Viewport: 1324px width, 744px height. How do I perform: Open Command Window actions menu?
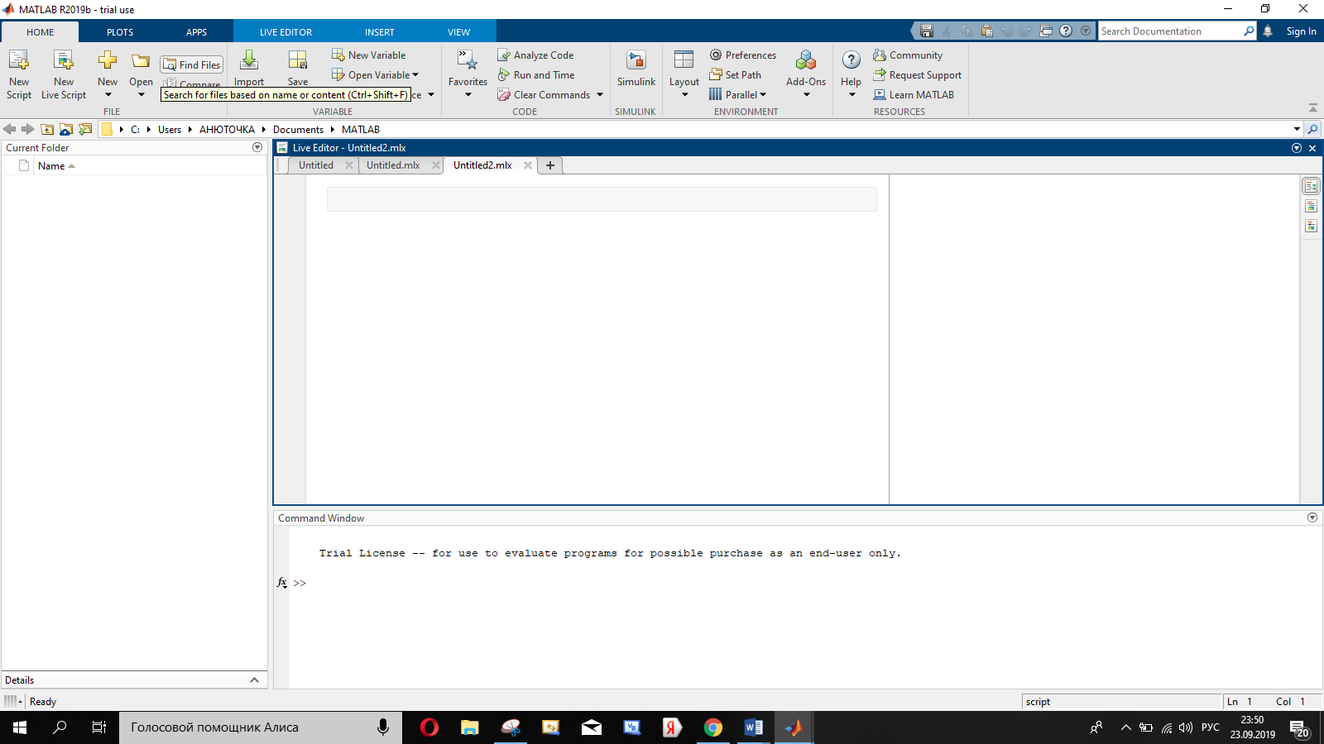pyautogui.click(x=1312, y=517)
